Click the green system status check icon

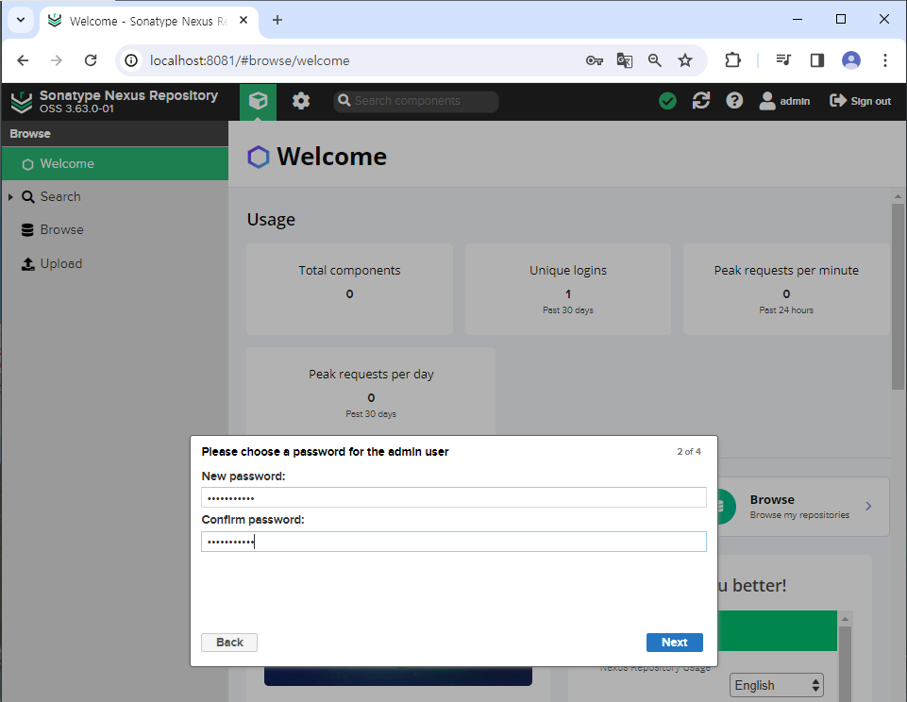667,101
